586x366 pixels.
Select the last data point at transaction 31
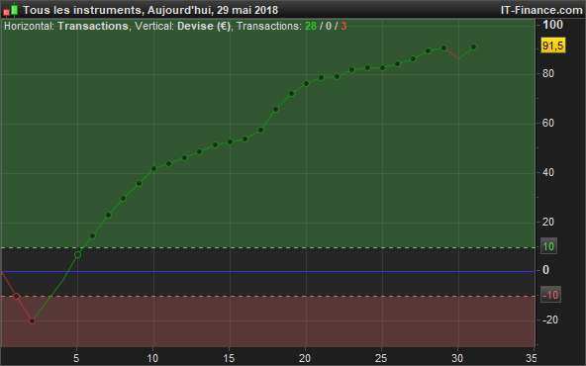(473, 47)
